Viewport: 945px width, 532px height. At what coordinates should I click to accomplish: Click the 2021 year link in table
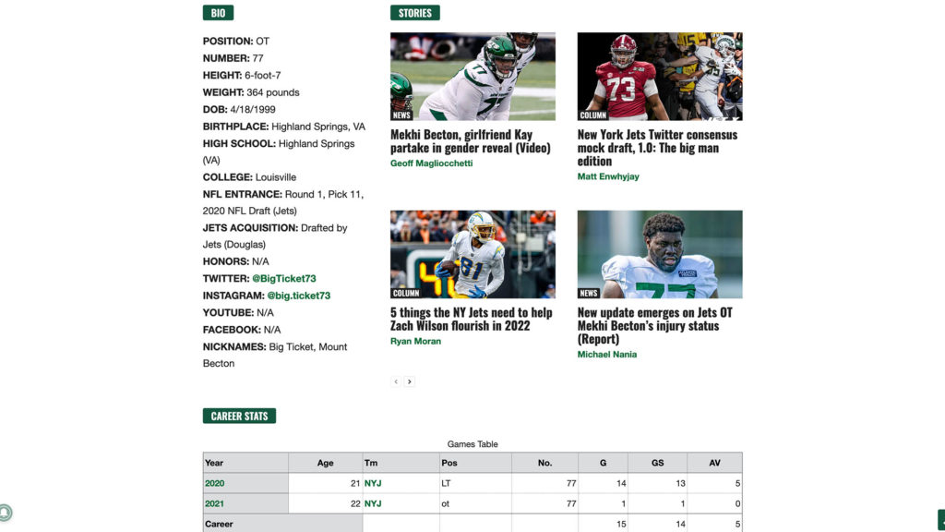click(214, 503)
